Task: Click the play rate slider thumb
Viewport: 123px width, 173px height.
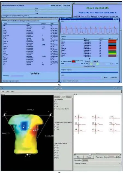Action: [x=115, y=157]
